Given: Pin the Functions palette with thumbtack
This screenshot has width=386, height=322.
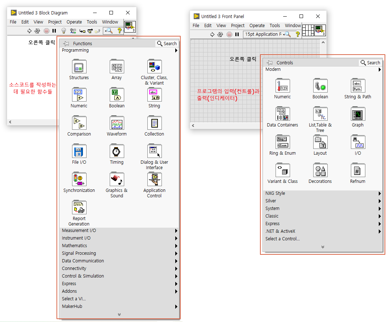Looking at the screenshot, I should coord(66,43).
